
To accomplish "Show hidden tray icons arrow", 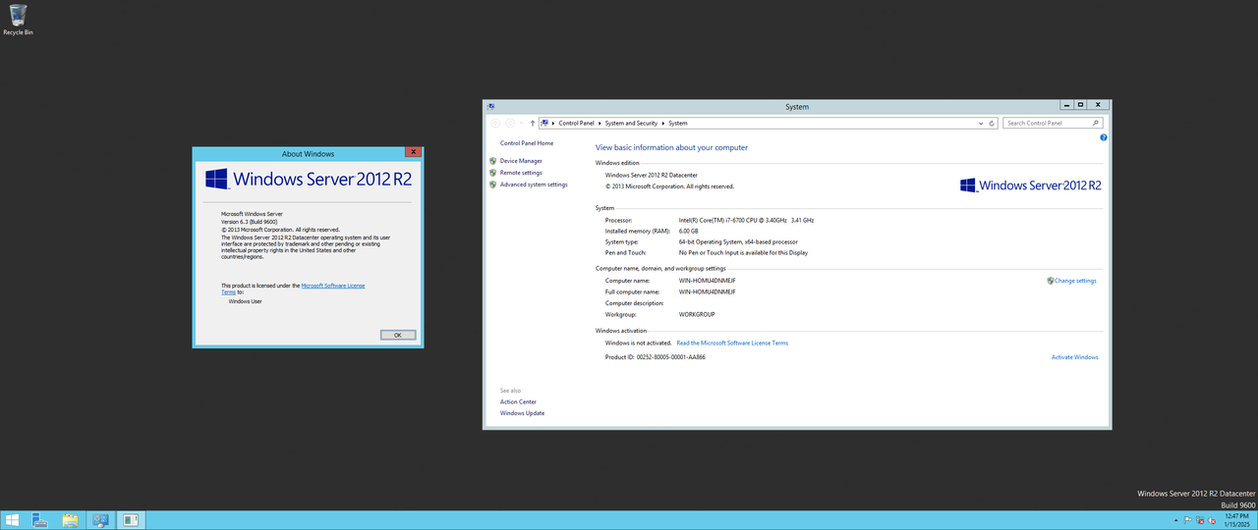I will point(1177,520).
